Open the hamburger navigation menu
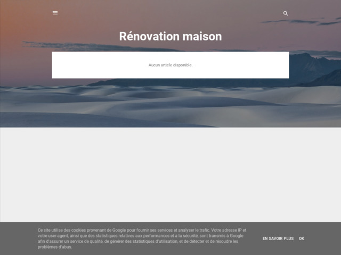Image resolution: width=341 pixels, height=255 pixels. pyautogui.click(x=55, y=13)
